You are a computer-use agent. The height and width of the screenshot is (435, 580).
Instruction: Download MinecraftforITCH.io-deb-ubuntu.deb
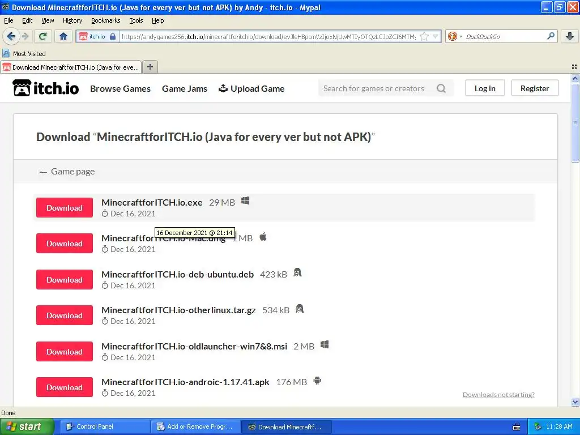click(65, 280)
